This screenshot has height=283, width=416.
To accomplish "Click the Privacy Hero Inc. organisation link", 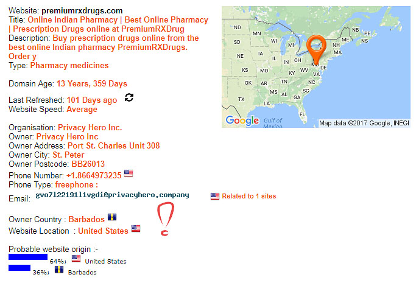I will click(90, 127).
